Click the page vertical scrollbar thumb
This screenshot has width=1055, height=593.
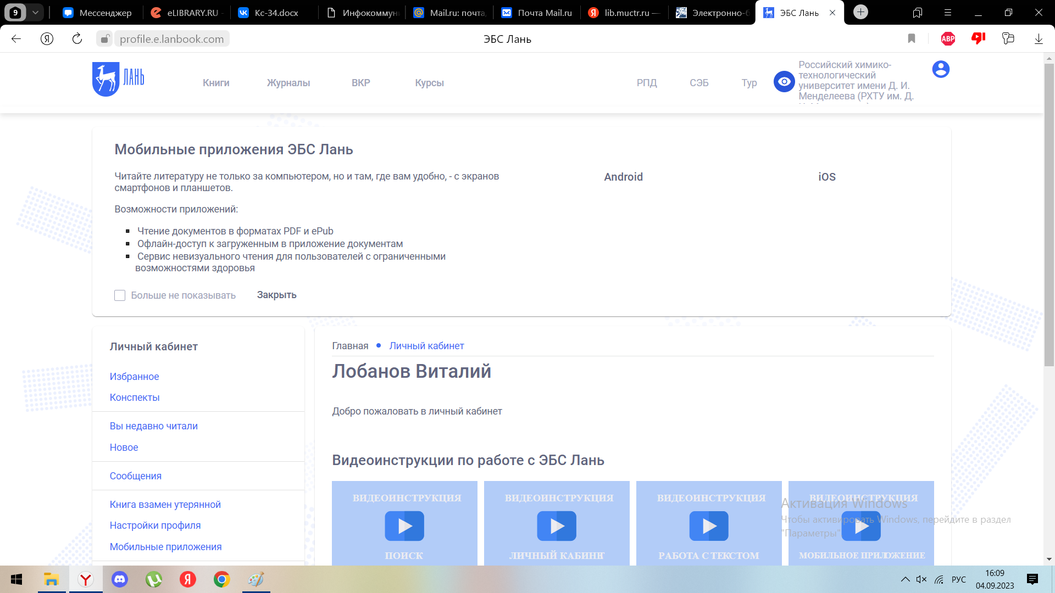click(x=1049, y=214)
